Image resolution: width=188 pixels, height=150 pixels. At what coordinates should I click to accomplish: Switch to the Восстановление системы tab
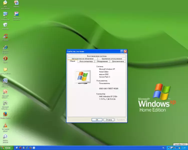pyautogui.click(x=97, y=56)
